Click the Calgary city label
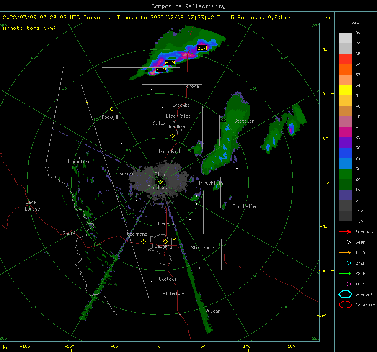377x352 pixels. [163, 246]
